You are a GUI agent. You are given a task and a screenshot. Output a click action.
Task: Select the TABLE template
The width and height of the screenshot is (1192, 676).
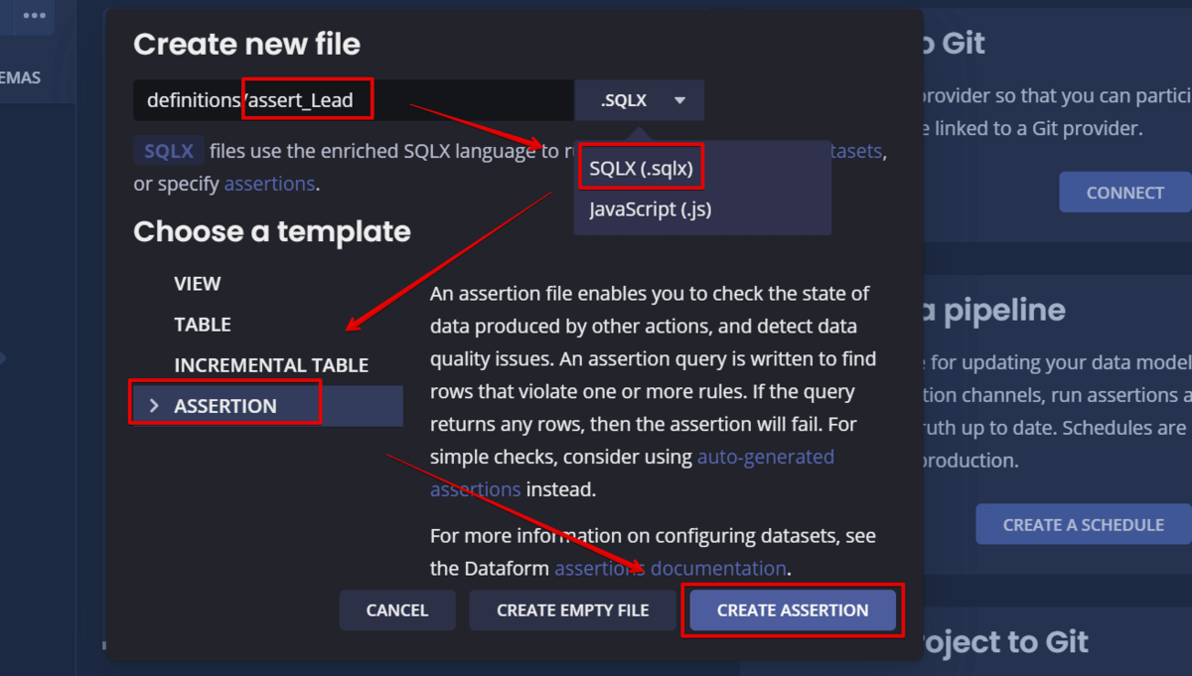203,325
